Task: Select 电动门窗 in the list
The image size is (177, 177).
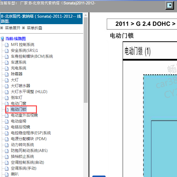Action: [19, 103]
